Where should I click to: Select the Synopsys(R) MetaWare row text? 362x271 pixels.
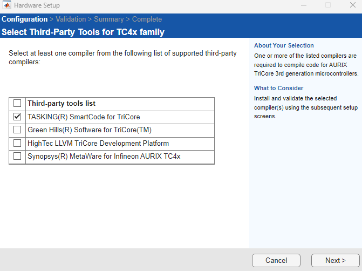pyautogui.click(x=104, y=157)
